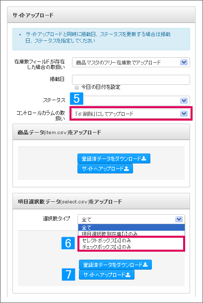The width and height of the screenshot is (203, 303).
Task: Click 登録済データをダウンロード under item.csv
Action: (114, 158)
